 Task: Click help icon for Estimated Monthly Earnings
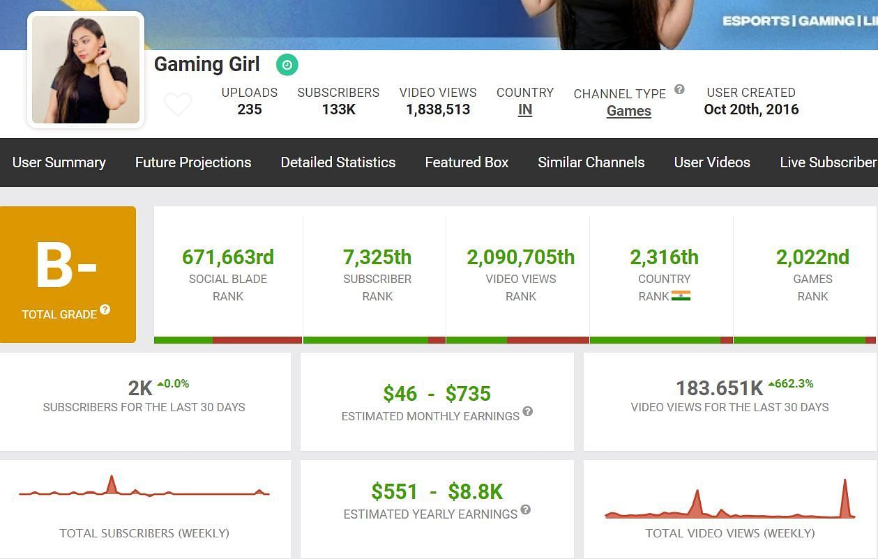tap(528, 411)
